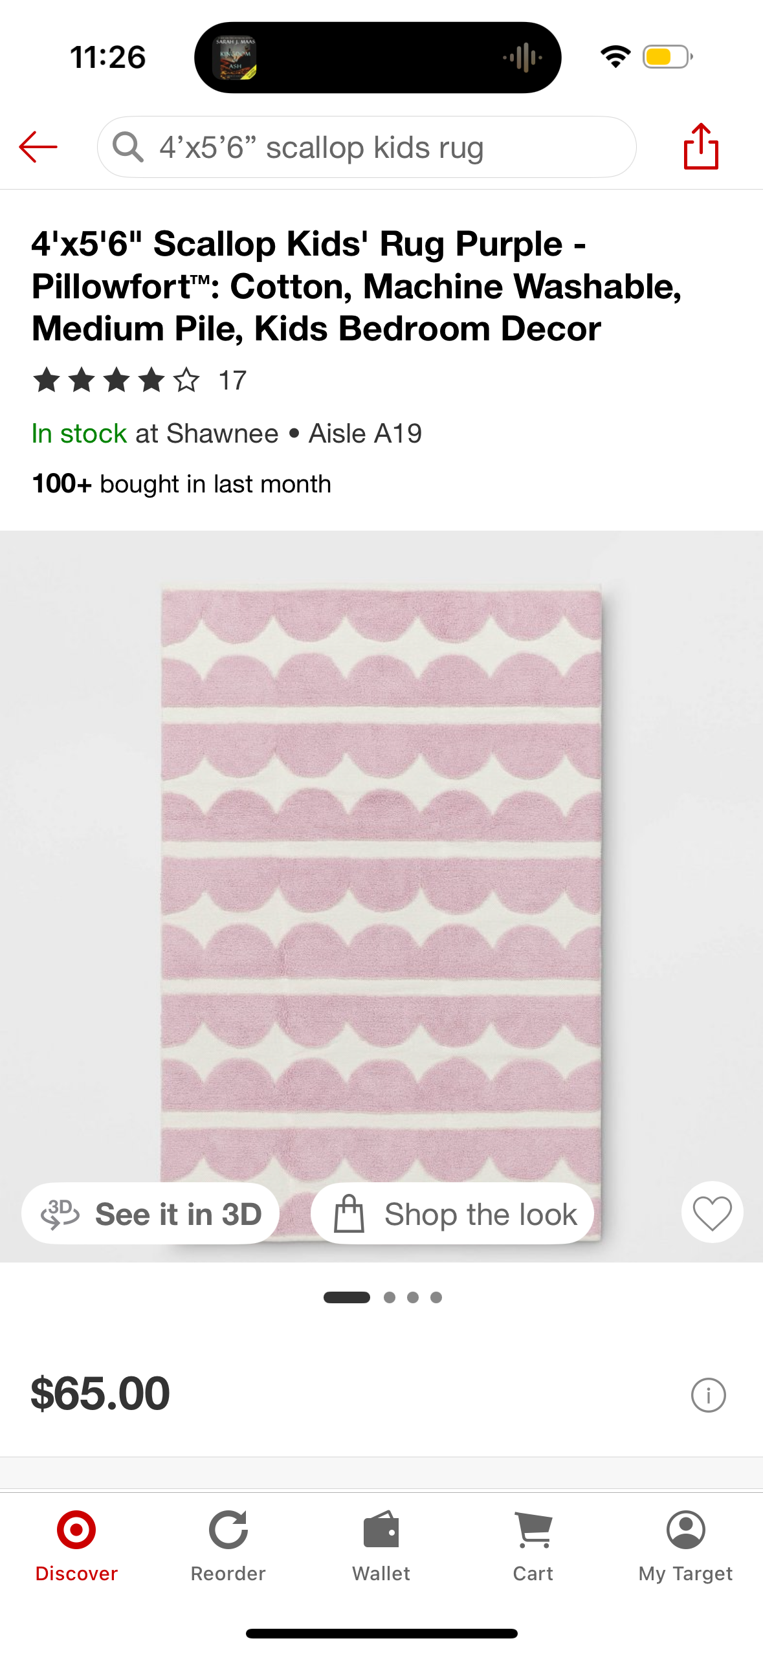763x1654 pixels.
Task: Open the Cart tab
Action: (x=533, y=1547)
